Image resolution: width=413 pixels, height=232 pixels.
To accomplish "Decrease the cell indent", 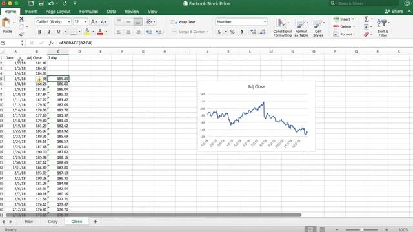I will (149, 32).
